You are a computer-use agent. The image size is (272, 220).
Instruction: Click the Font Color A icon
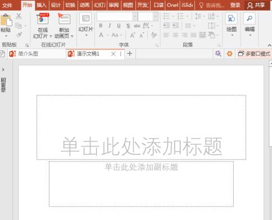click(101, 35)
